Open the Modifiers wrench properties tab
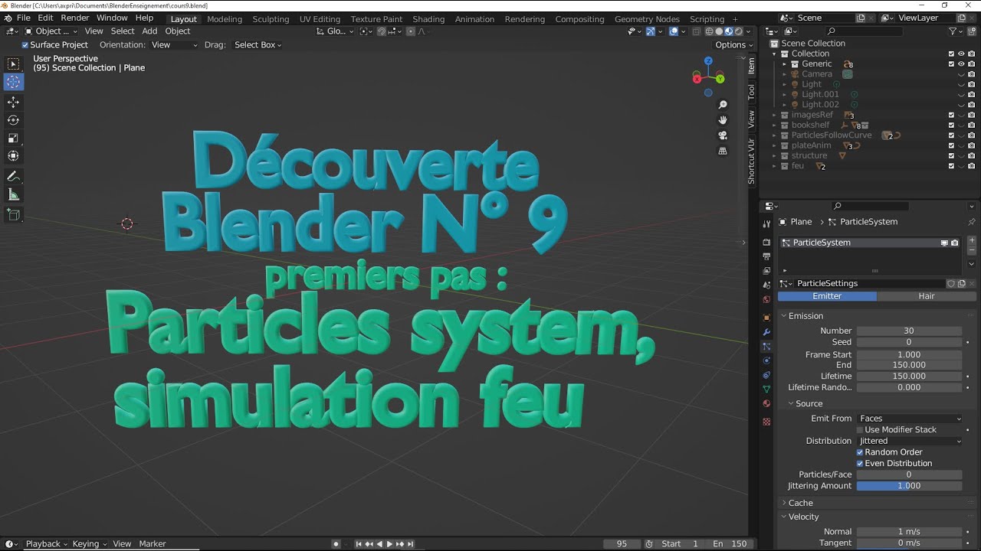 [766, 332]
